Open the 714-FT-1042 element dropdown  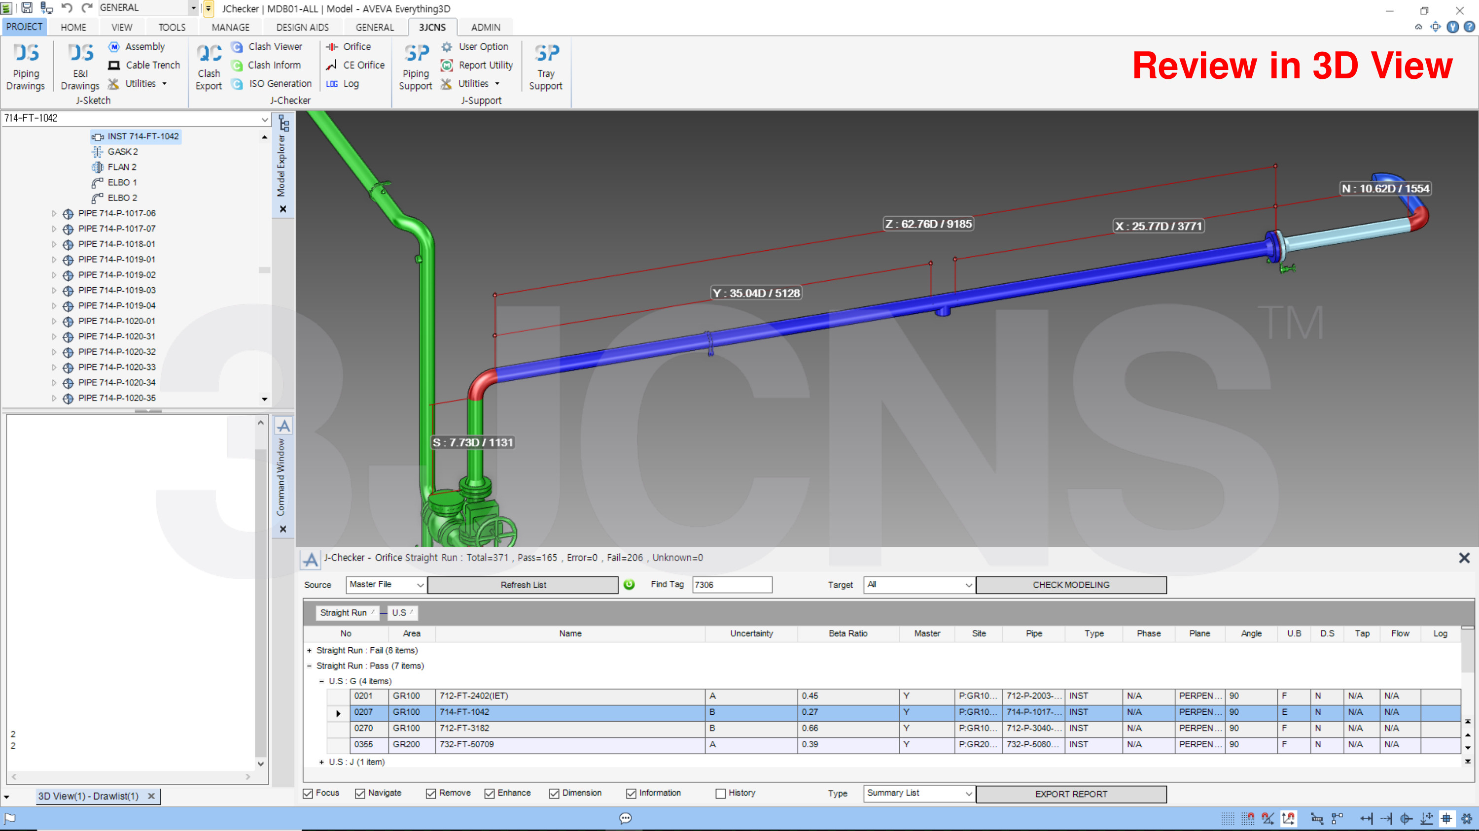point(264,119)
